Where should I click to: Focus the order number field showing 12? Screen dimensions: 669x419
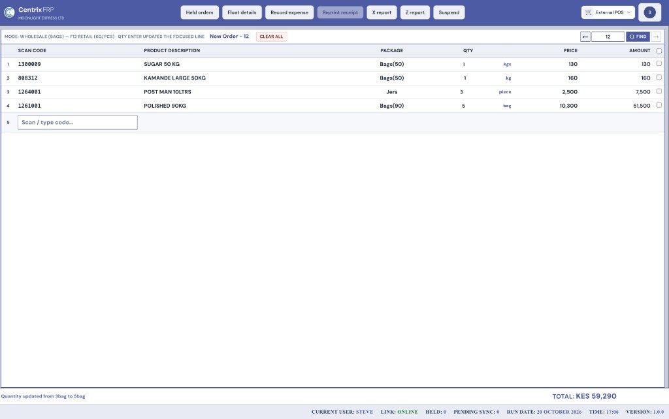point(608,37)
